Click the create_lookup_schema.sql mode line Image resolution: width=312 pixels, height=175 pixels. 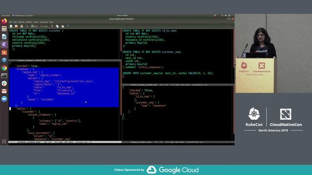[178, 85]
